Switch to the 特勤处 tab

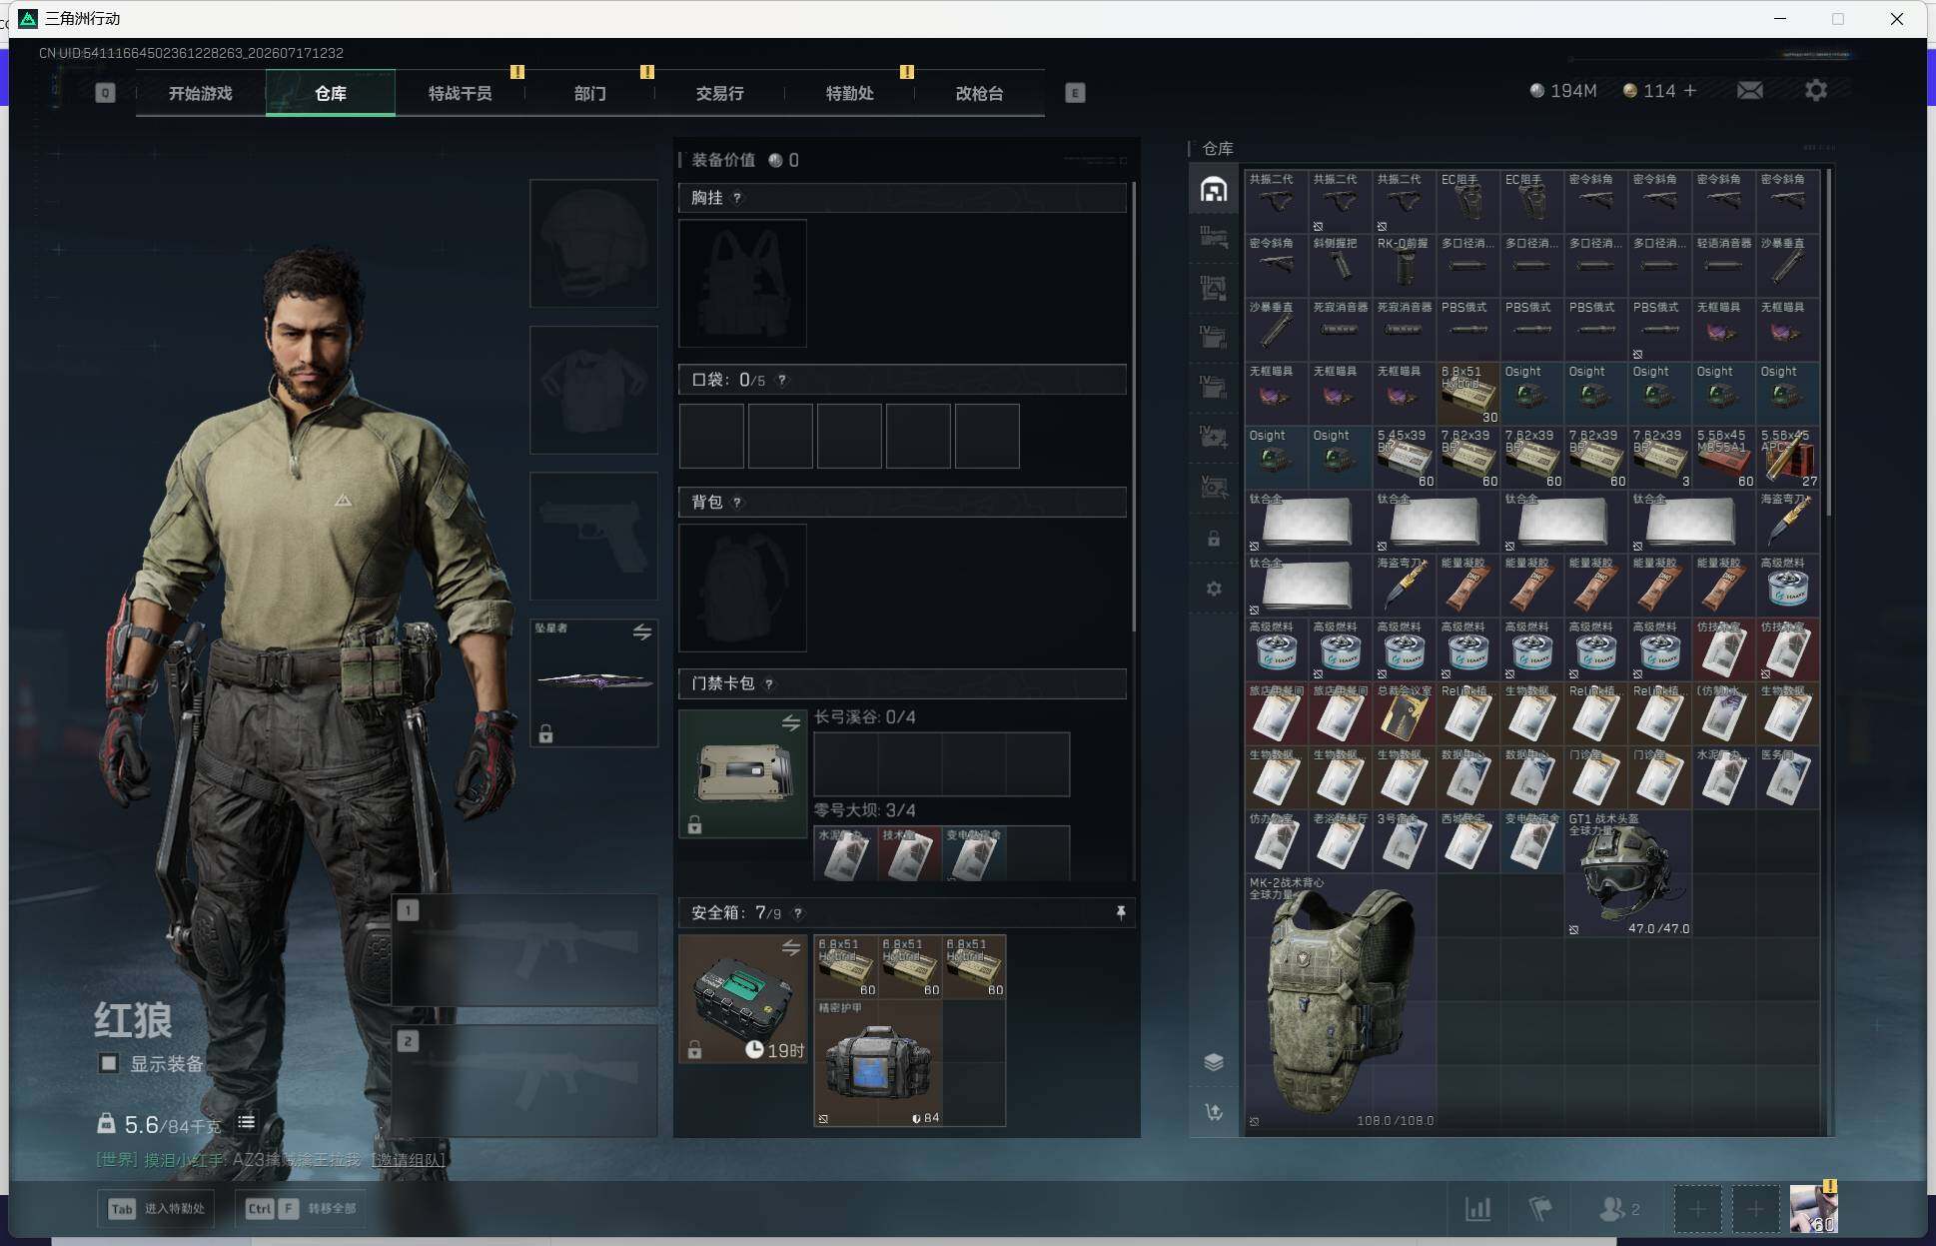point(850,93)
